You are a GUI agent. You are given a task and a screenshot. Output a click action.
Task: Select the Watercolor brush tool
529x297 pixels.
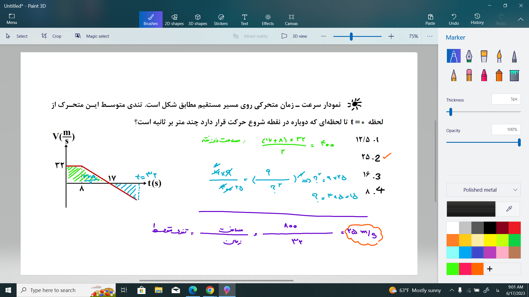click(499, 56)
